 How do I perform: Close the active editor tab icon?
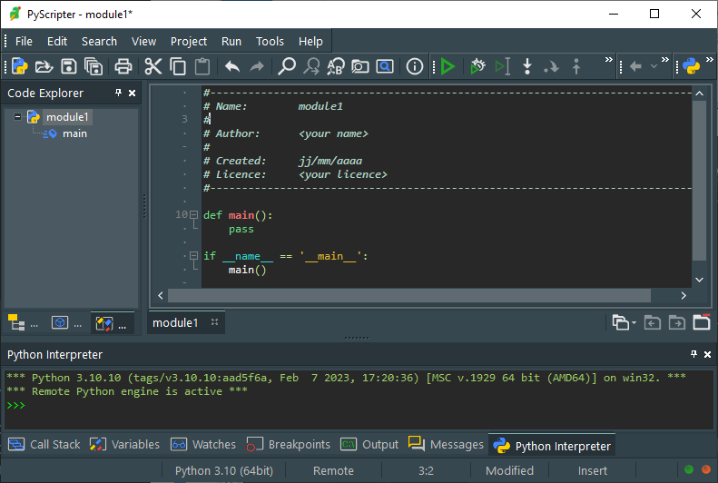pyautogui.click(x=701, y=322)
